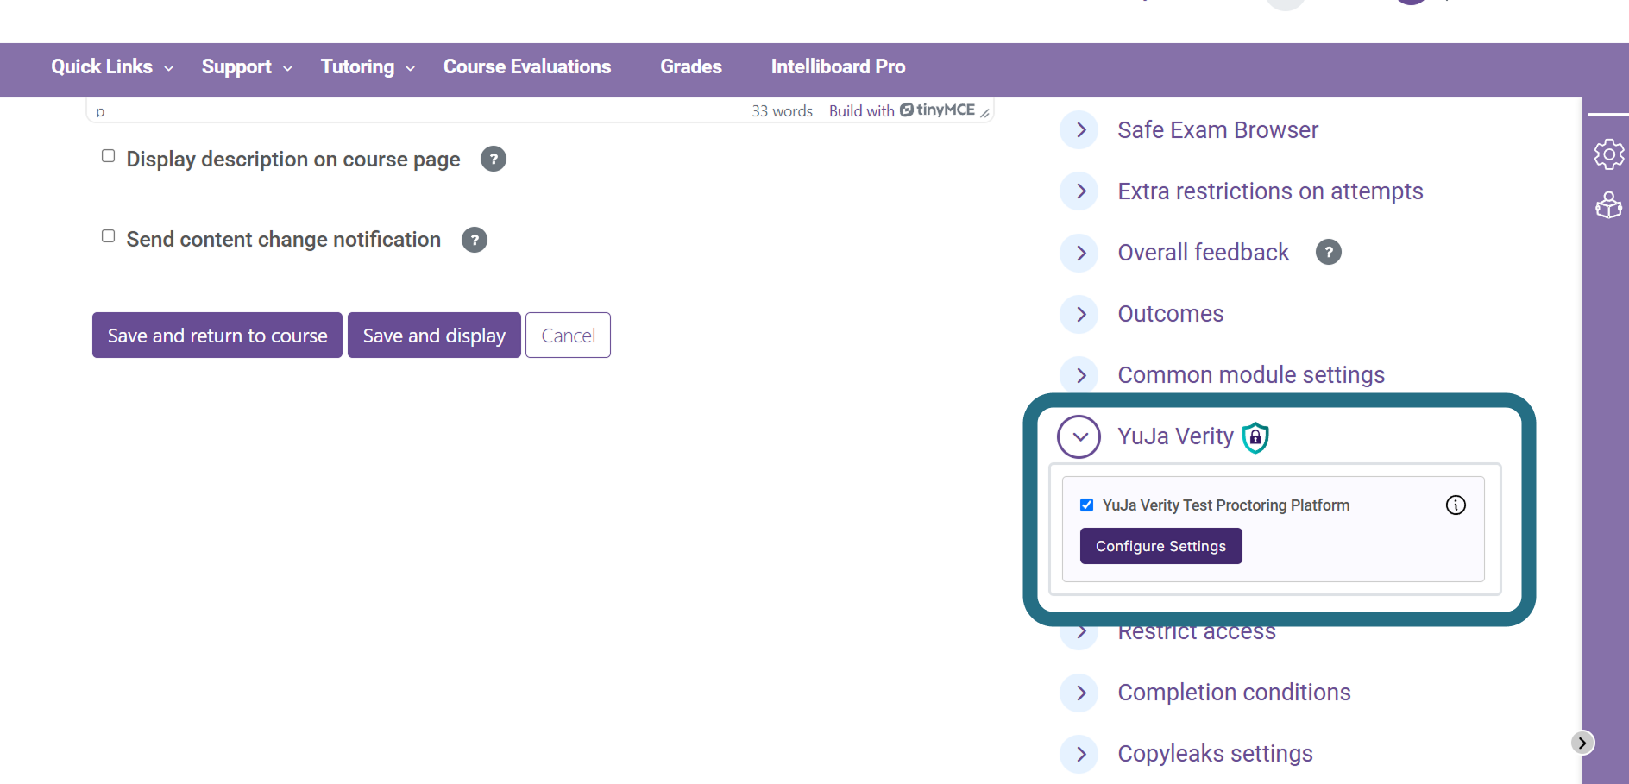Click the YuJa Verity heading text
This screenshot has width=1629, height=784.
(x=1175, y=436)
